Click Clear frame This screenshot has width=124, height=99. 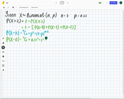pyautogui.click(x=34, y=7)
